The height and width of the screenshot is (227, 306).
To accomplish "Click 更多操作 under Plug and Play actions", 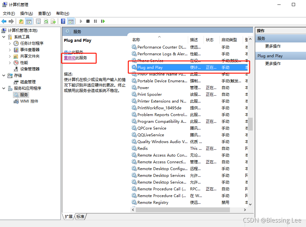I will pyautogui.click(x=273, y=63).
